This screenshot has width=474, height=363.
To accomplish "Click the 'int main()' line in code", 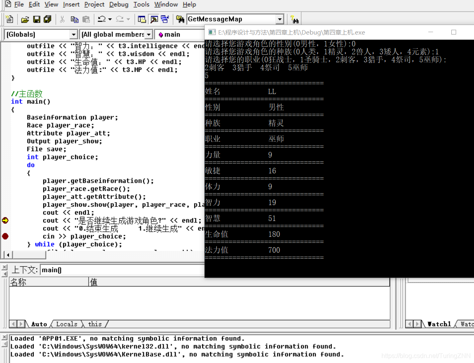I will point(31,102).
